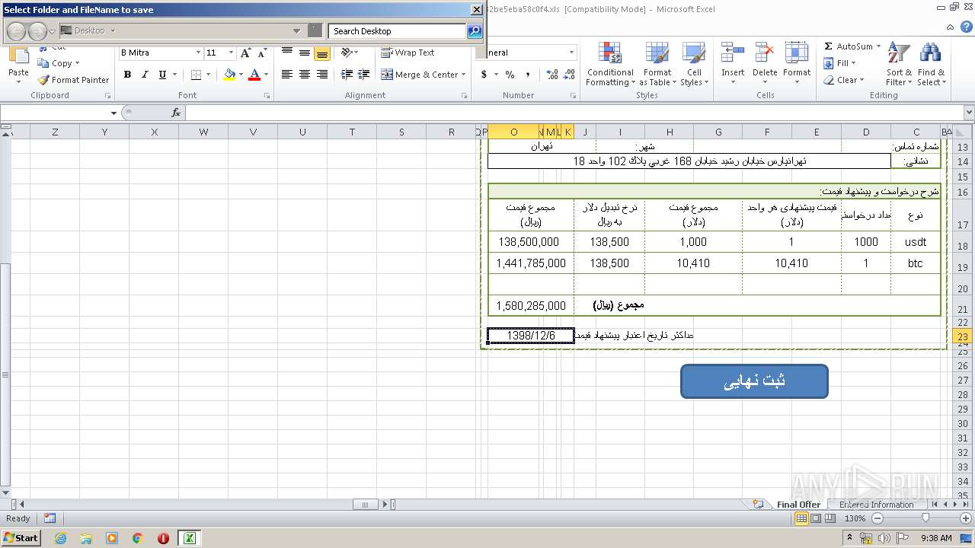Click the blue ثبت نهایی button

point(754,381)
